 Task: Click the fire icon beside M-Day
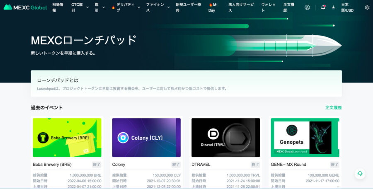click(x=211, y=5)
